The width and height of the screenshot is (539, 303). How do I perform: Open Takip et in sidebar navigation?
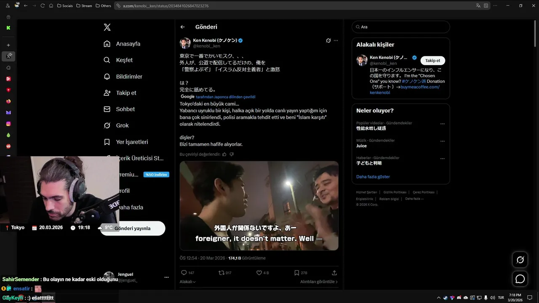tap(120, 93)
